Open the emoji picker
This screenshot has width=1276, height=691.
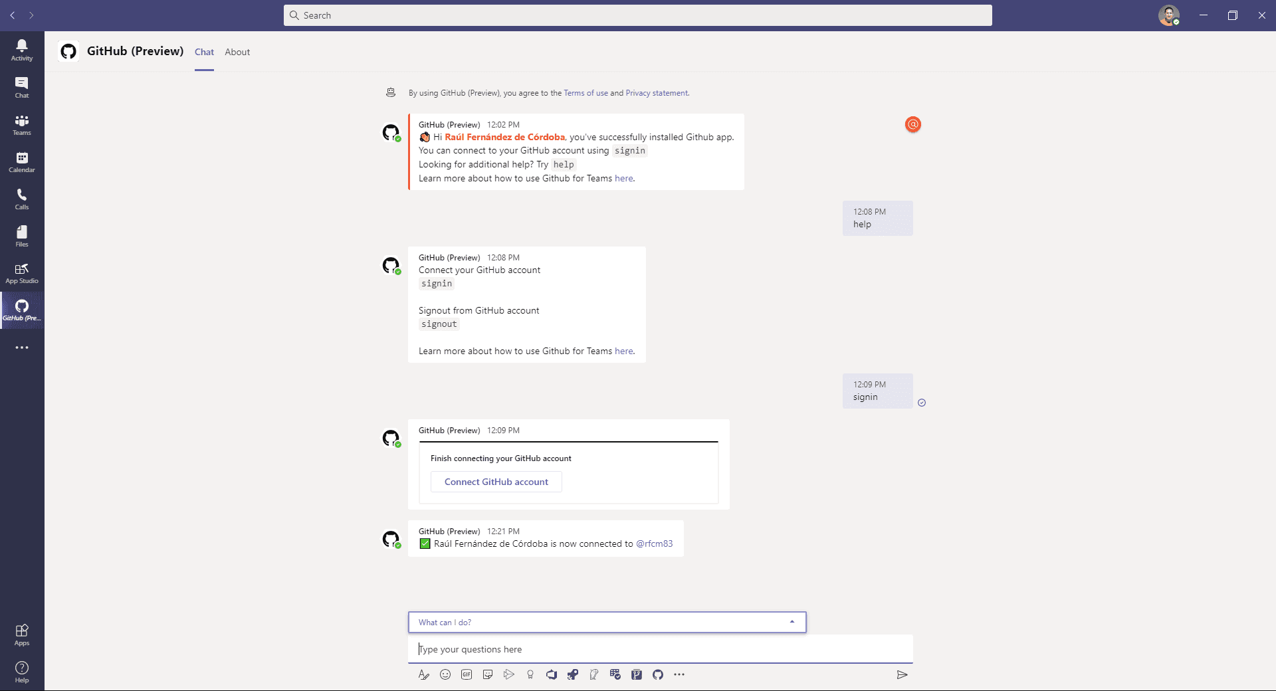445,674
